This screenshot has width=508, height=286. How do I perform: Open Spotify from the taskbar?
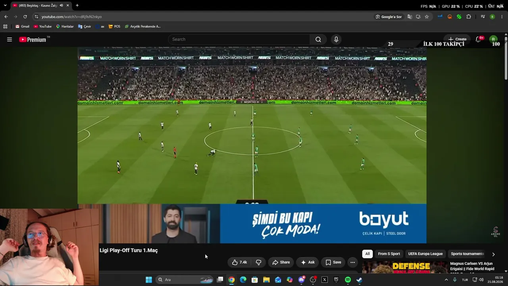pyautogui.click(x=348, y=280)
